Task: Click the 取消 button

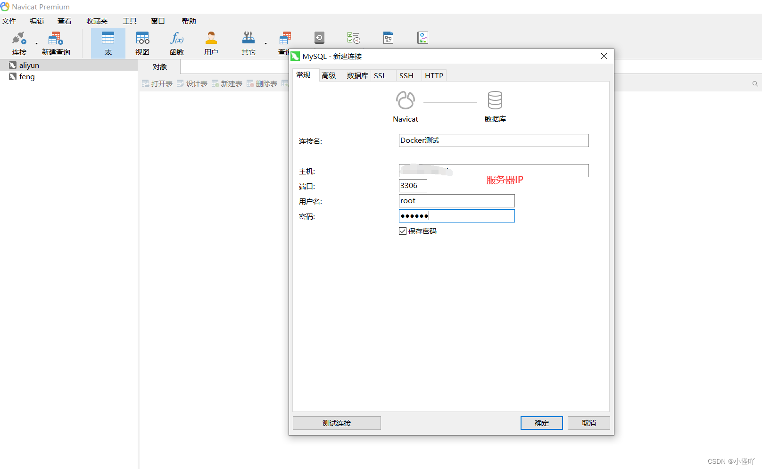Action: point(589,423)
